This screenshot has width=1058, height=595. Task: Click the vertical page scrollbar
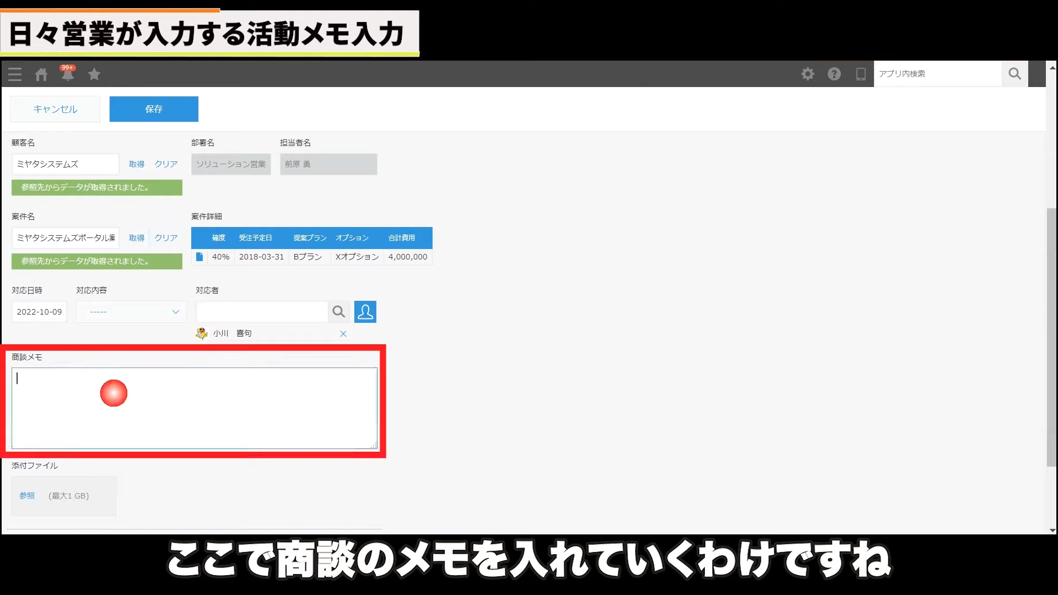[1051, 336]
